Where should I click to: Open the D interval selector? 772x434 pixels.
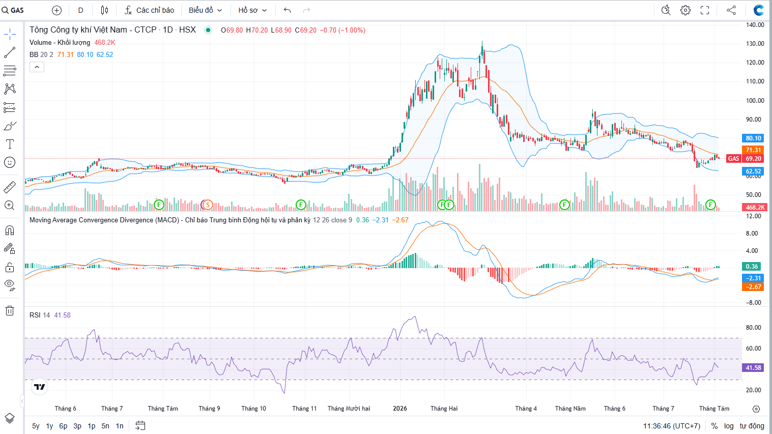[81, 10]
